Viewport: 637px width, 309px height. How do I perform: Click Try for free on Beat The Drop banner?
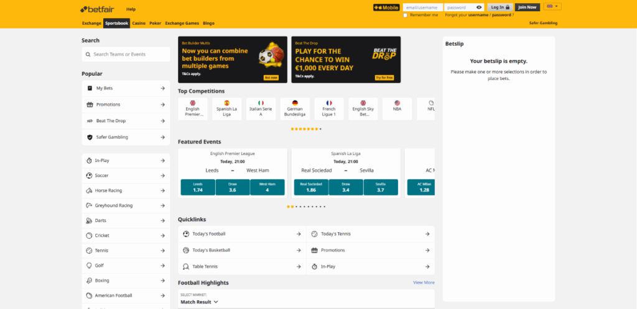coord(384,78)
